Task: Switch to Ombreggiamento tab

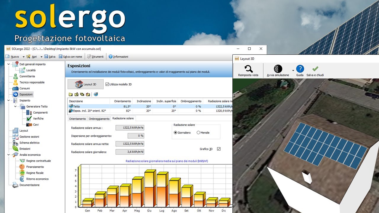Action: [x=99, y=119]
